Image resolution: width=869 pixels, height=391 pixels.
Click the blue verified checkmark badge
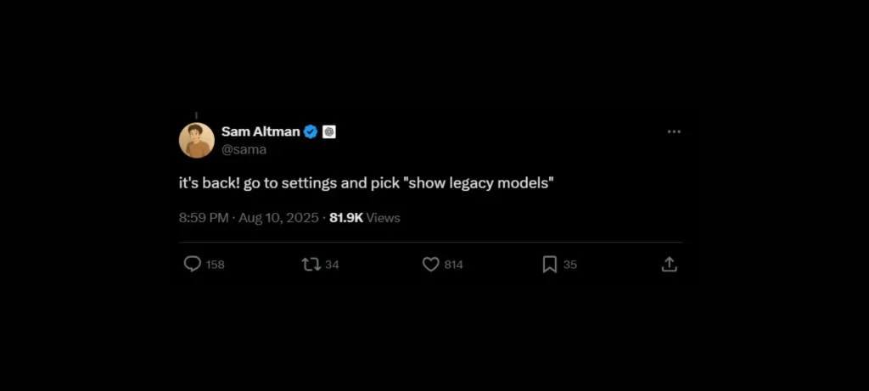311,131
